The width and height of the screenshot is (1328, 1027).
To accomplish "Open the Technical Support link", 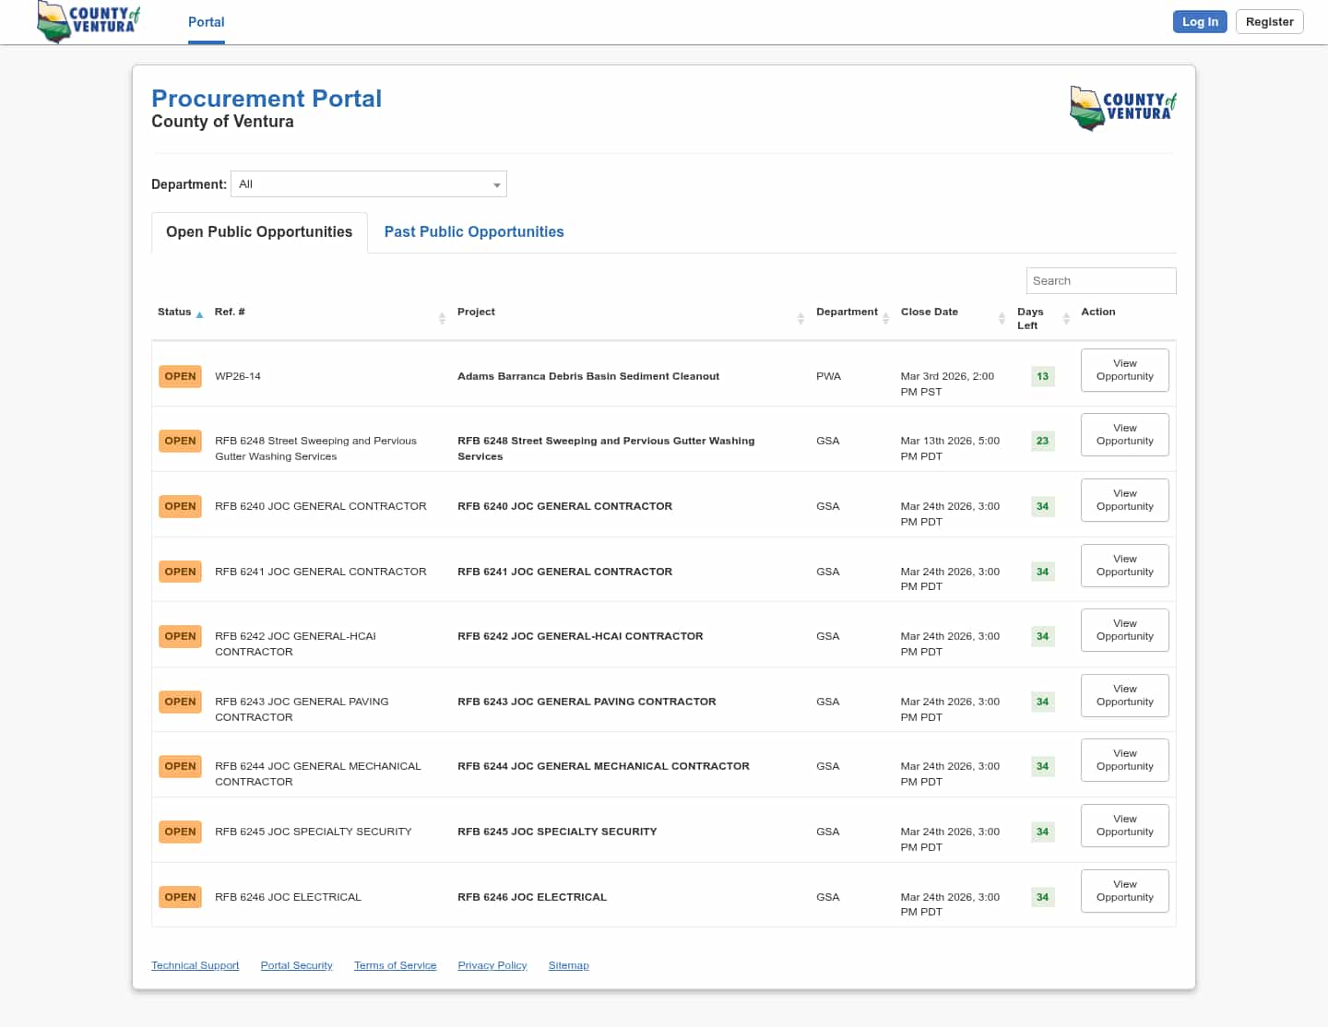I will pos(195,966).
